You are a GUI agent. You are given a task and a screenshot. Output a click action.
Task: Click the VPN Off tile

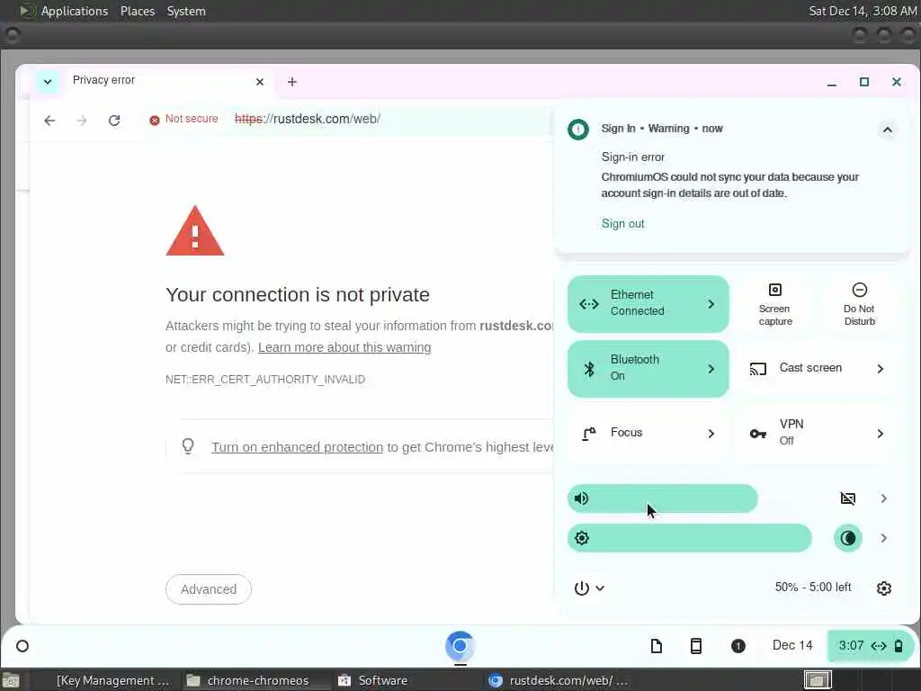[817, 433]
